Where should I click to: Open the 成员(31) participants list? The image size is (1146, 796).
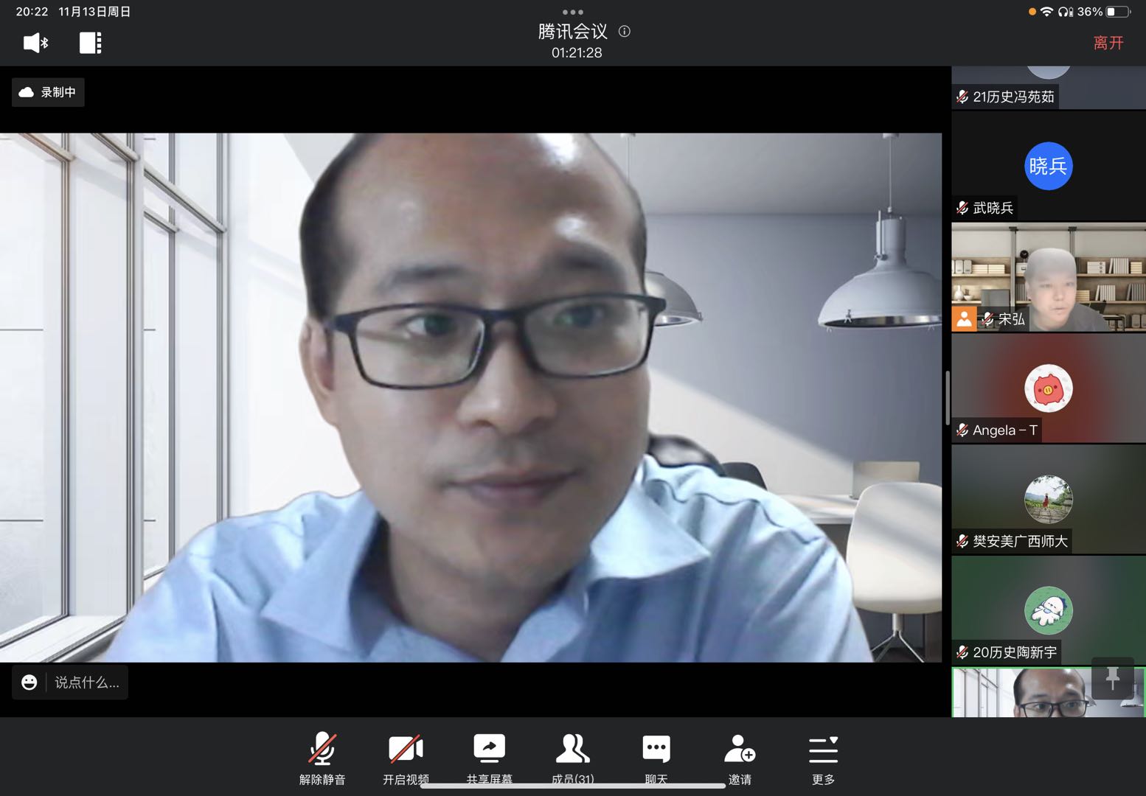573,758
